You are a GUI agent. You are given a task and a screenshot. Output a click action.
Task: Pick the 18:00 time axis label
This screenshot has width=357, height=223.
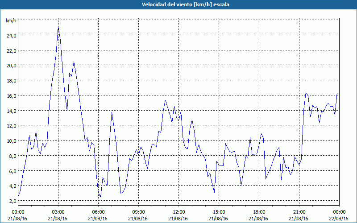click(259, 212)
